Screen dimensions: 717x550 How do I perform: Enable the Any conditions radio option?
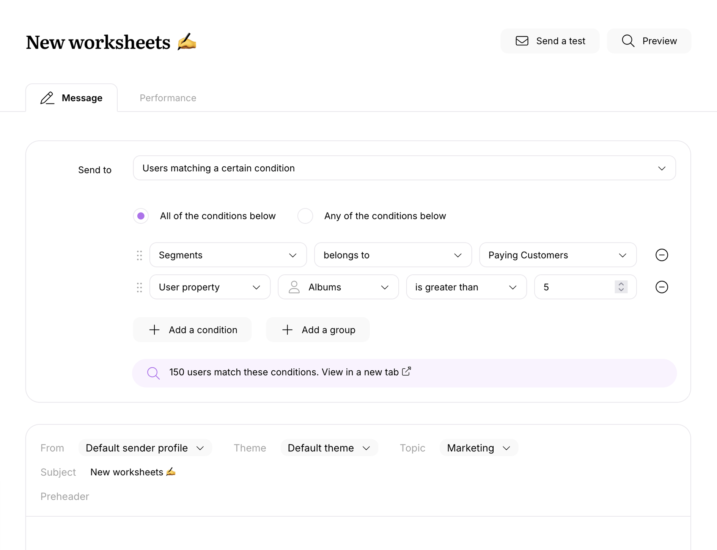point(305,216)
